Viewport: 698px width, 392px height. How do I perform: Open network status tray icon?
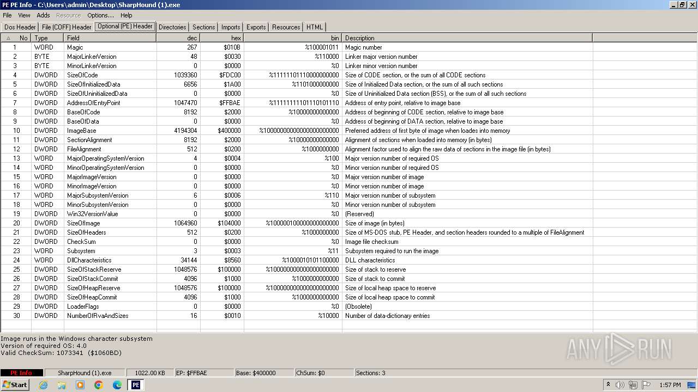coord(633,385)
